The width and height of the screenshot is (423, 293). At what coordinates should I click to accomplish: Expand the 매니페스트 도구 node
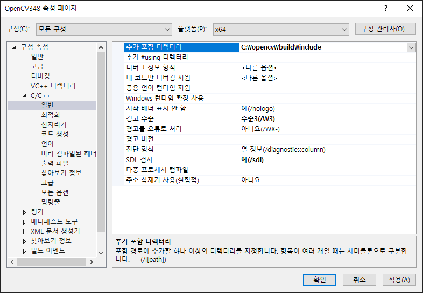click(x=24, y=222)
